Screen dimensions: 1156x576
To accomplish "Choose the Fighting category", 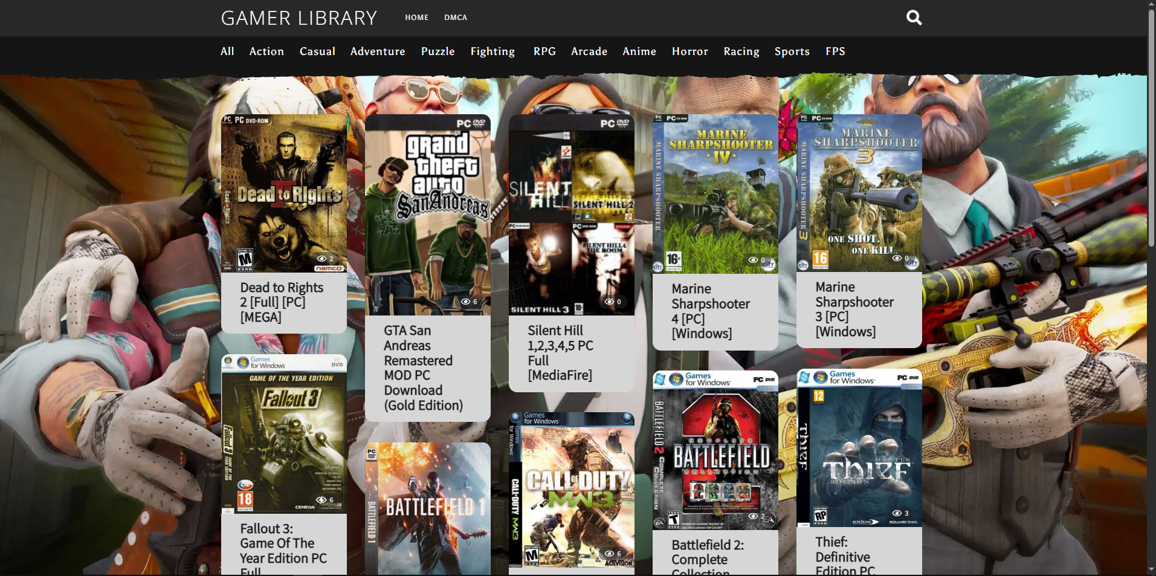I will [x=492, y=51].
